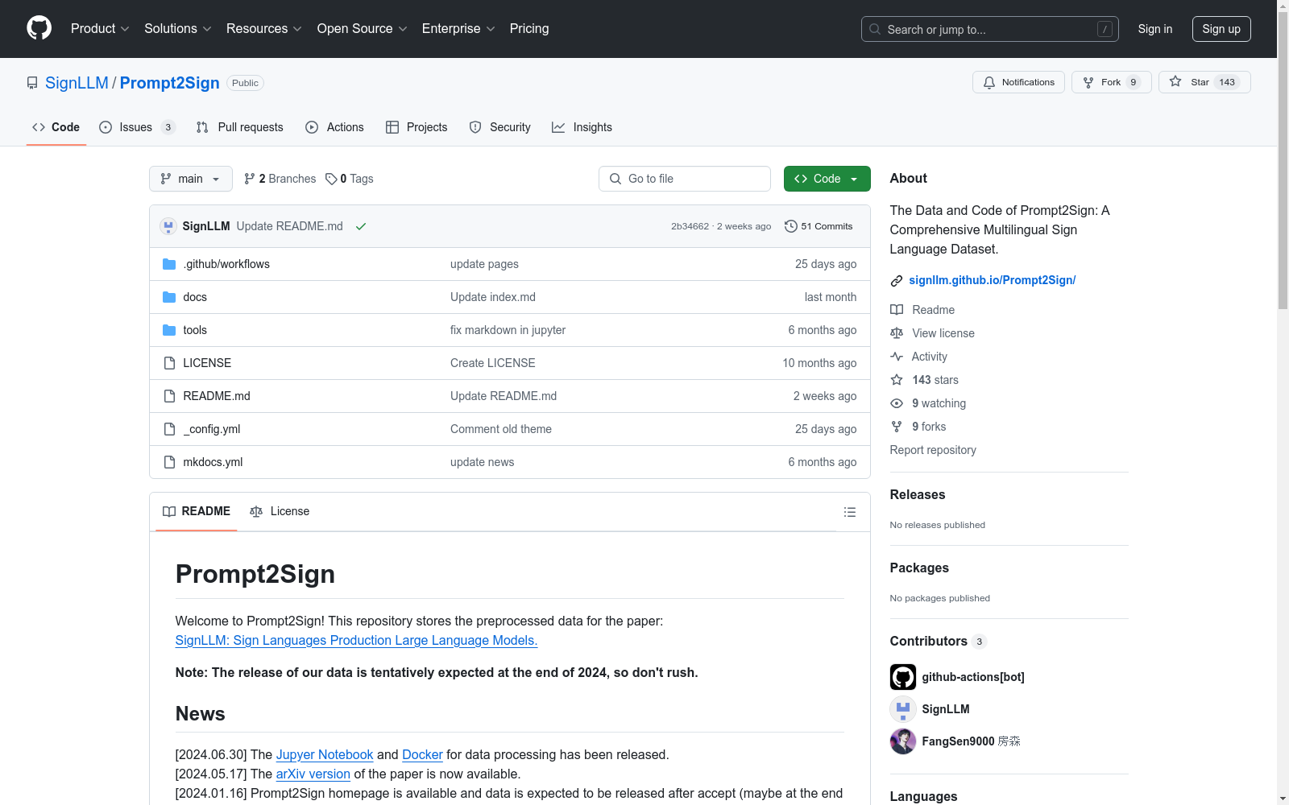The width and height of the screenshot is (1289, 805).
Task: Click the Notifications bell button
Action: point(1019,82)
